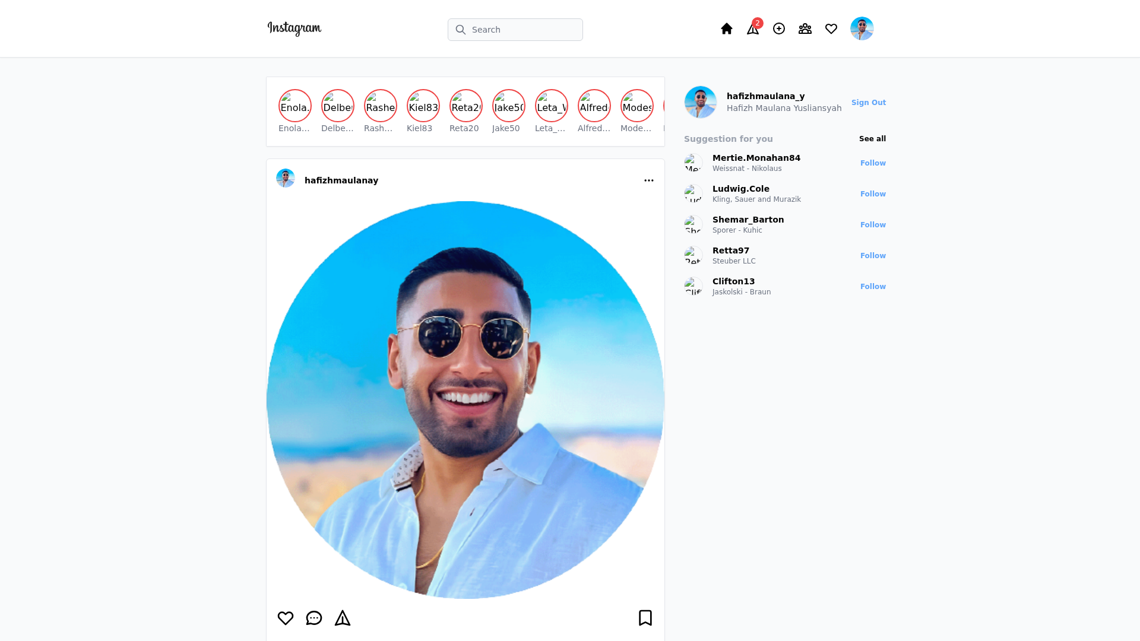Viewport: 1140px width, 641px height.
Task: Follow Ludwig.Cole from suggestions
Action: 873,193
